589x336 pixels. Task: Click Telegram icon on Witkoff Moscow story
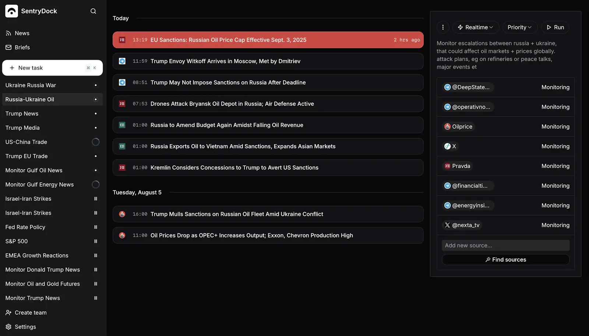coord(122,61)
